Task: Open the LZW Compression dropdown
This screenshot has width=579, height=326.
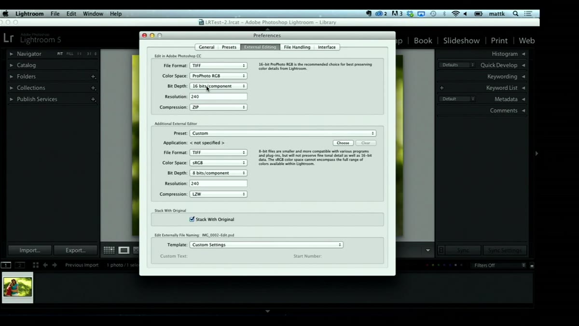Action: coord(218,194)
